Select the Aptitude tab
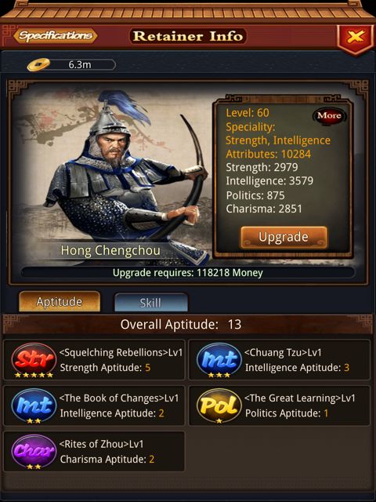 point(60,301)
